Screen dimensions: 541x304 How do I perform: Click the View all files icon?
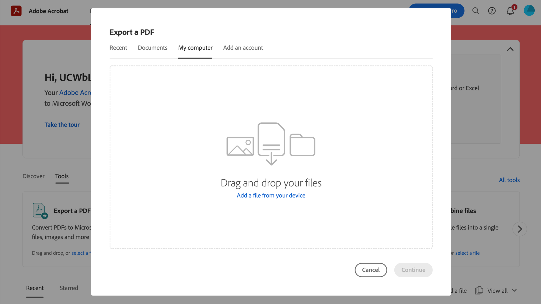click(x=479, y=290)
